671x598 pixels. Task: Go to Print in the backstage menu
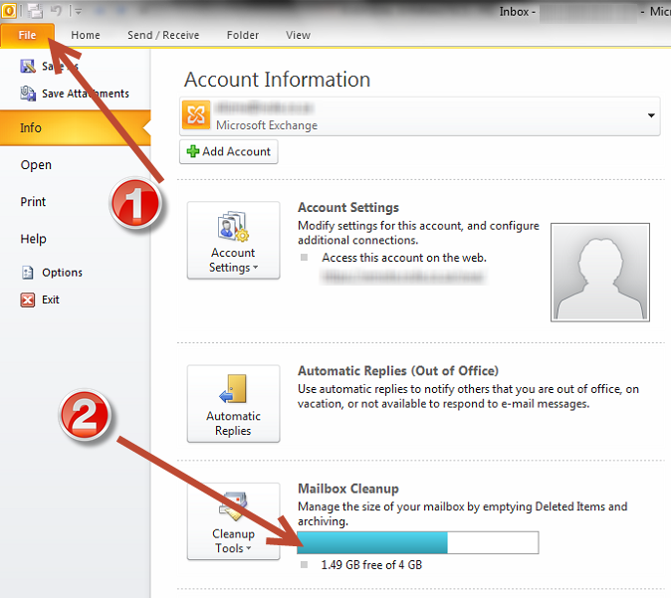pos(33,202)
